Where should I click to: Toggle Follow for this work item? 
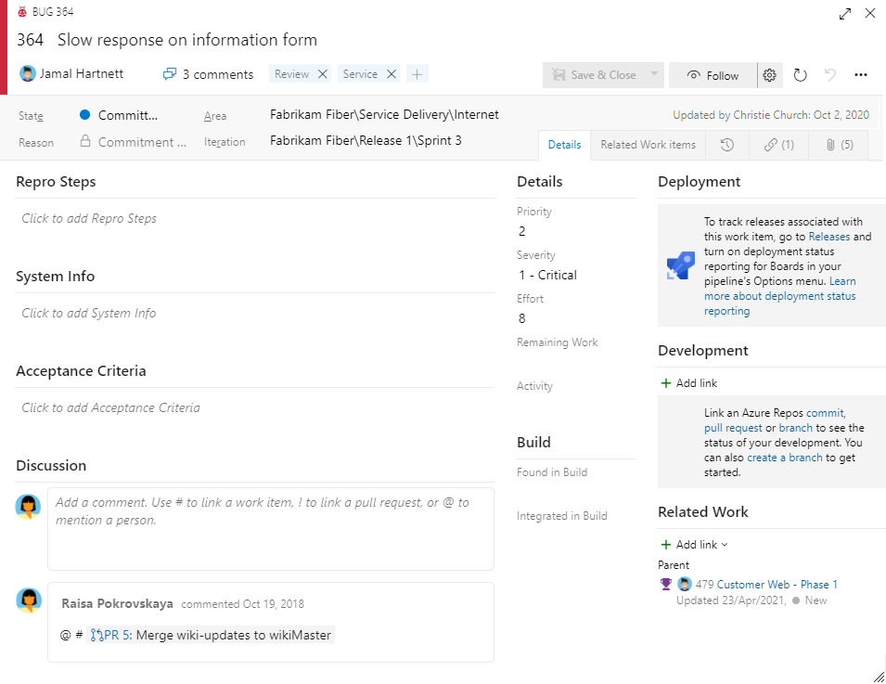713,74
